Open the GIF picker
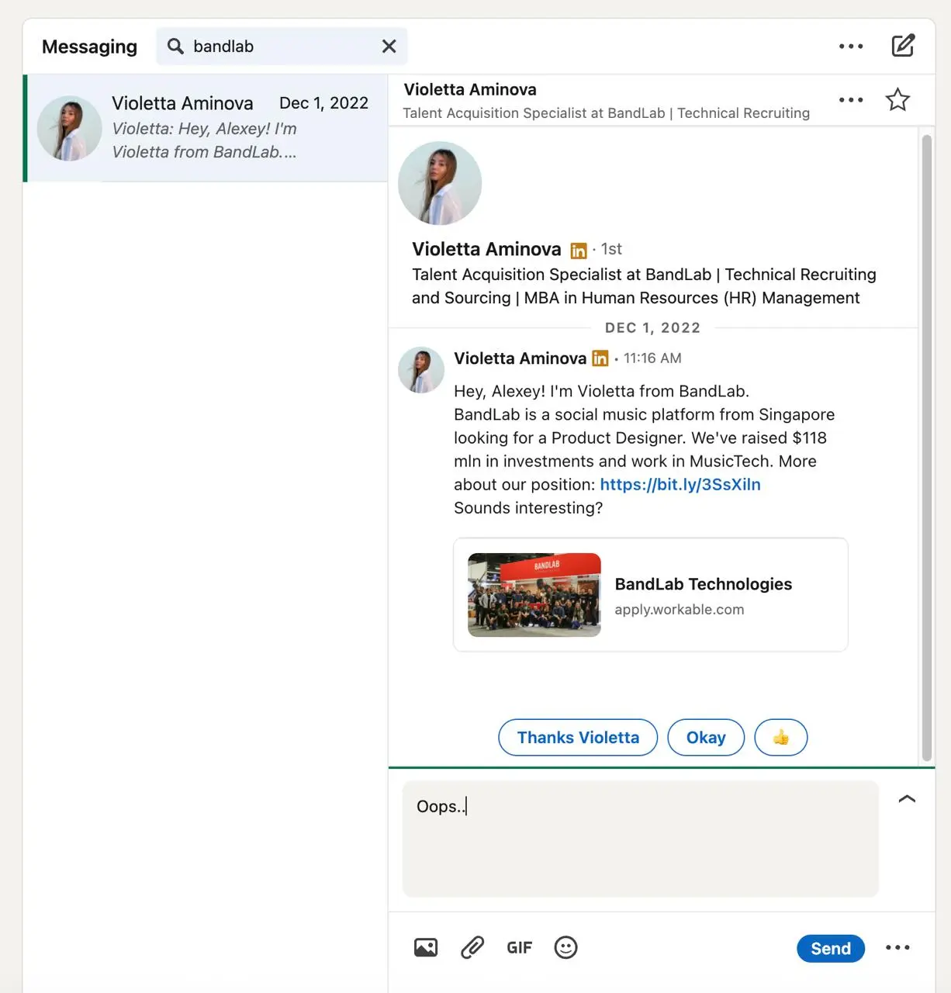Viewport: 951px width, 993px height. (x=519, y=948)
